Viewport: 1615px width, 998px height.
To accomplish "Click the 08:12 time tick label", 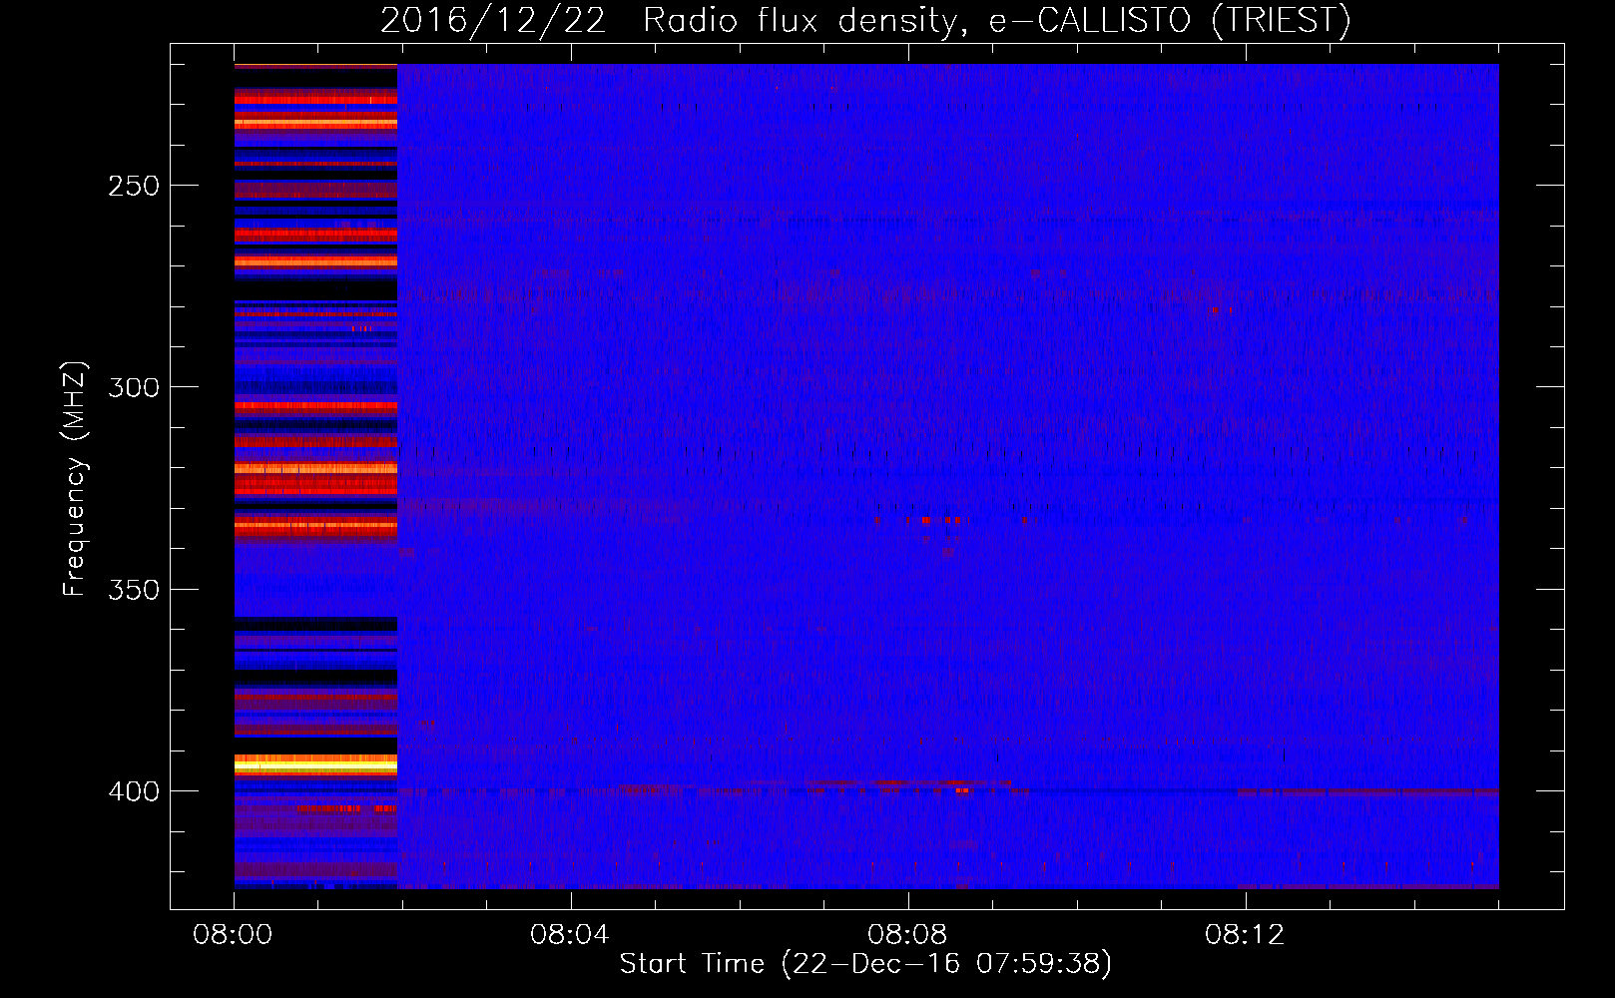I will coord(1245,935).
